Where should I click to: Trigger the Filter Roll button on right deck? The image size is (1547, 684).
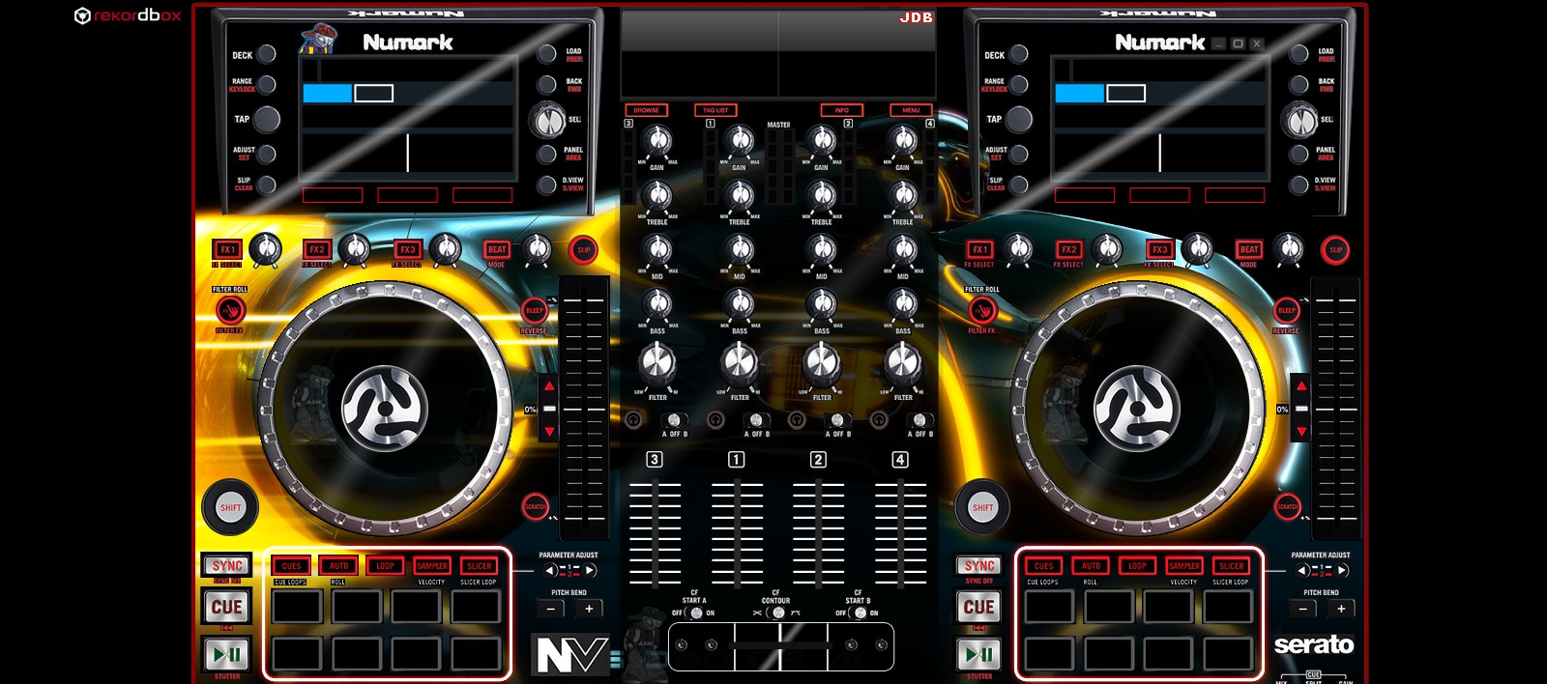982,310
